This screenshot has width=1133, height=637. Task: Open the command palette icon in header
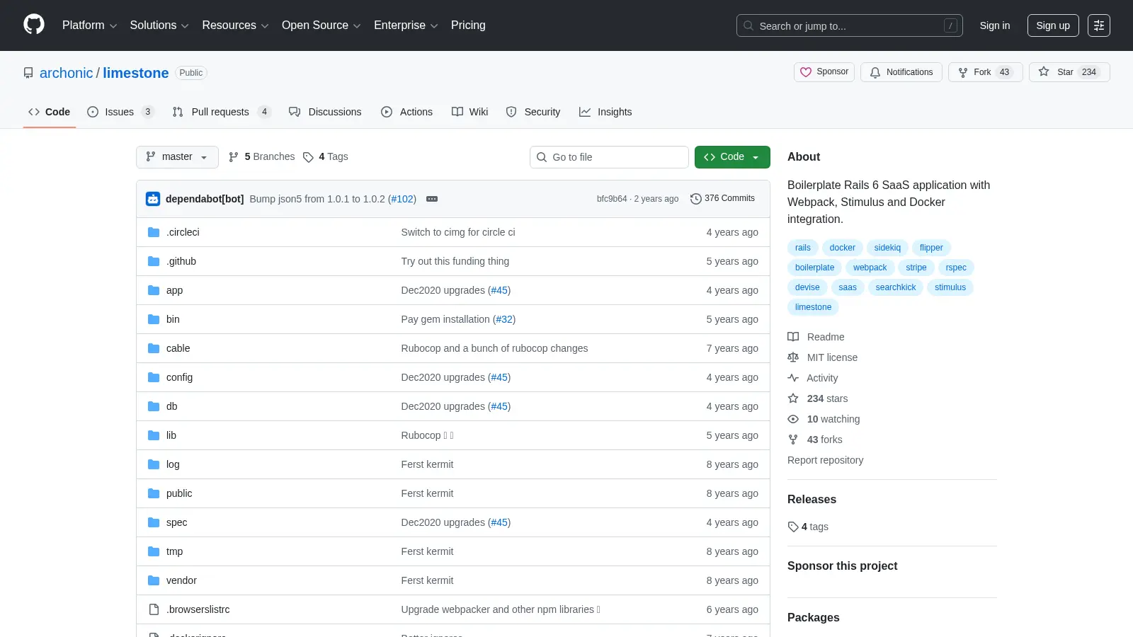tap(1099, 25)
